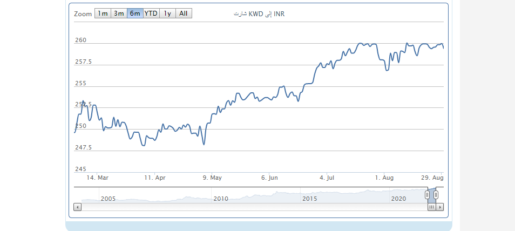The image size is (515, 231).
Task: Click the KWD to INR chart title
Action: point(259,14)
